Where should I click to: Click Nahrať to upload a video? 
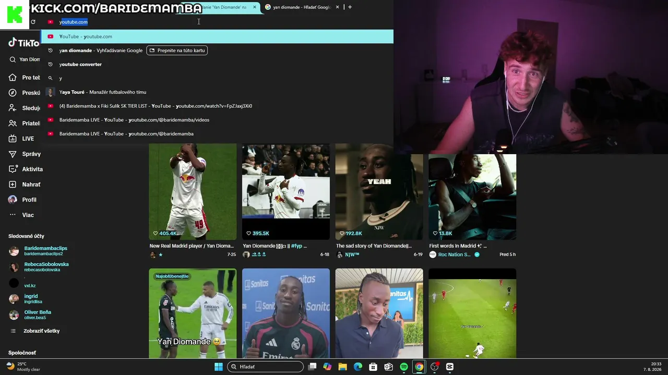pos(25,184)
